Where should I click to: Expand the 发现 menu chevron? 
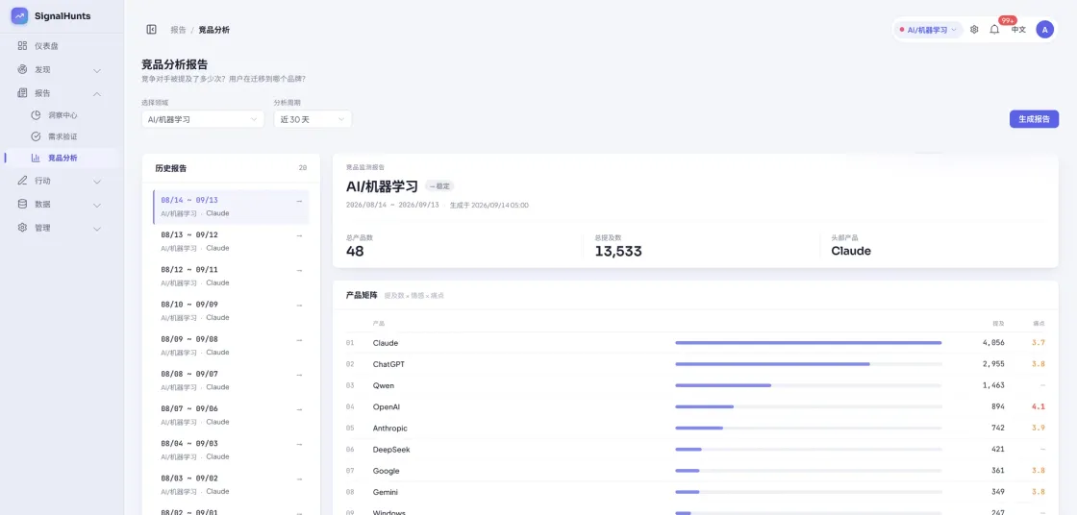pyautogui.click(x=97, y=70)
